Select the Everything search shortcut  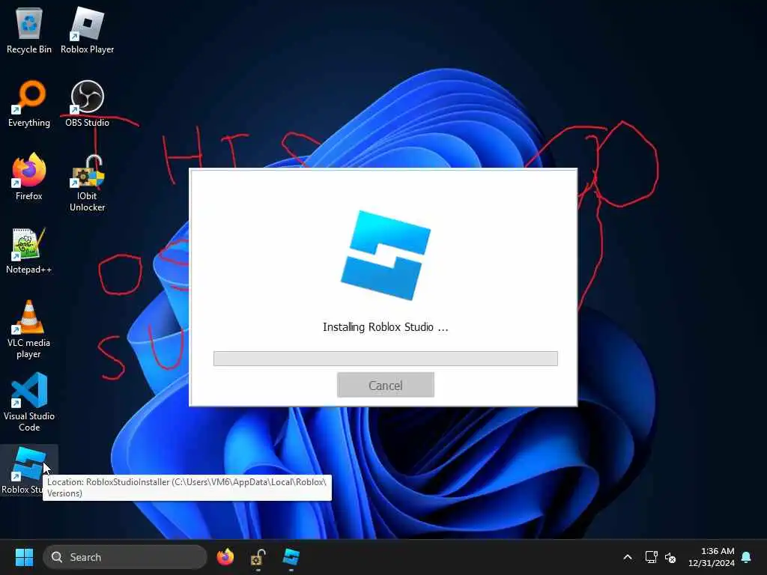[x=29, y=103]
